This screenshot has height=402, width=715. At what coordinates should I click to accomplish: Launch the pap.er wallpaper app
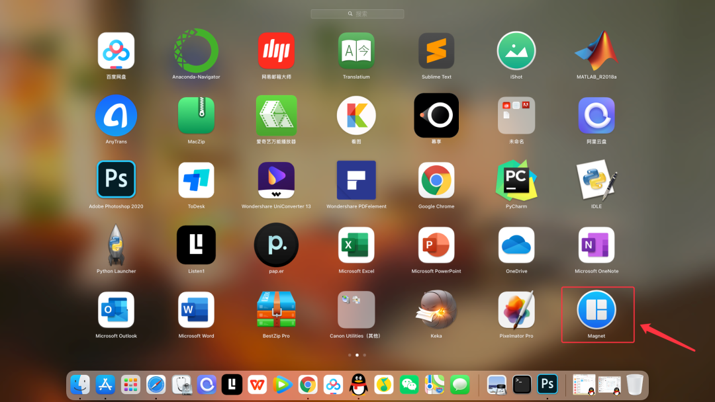[276, 245]
